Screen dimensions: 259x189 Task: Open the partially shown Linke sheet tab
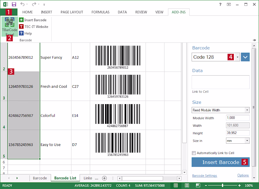tap(88, 178)
